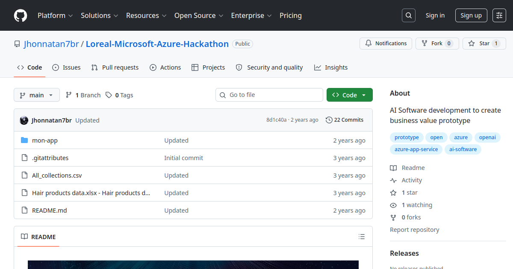The height and width of the screenshot is (269, 513).
Task: View the 22 Commits history
Action: [x=345, y=120]
